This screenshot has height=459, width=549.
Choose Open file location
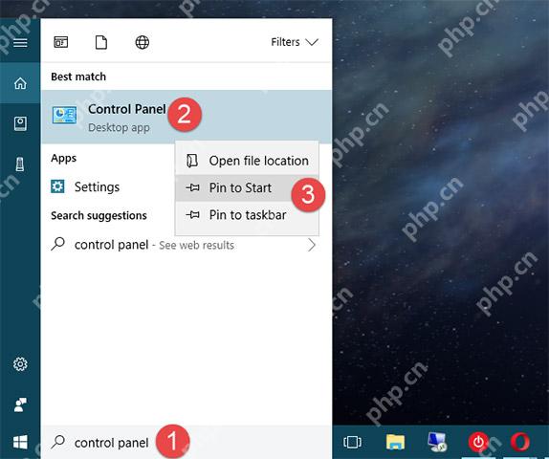247,161
